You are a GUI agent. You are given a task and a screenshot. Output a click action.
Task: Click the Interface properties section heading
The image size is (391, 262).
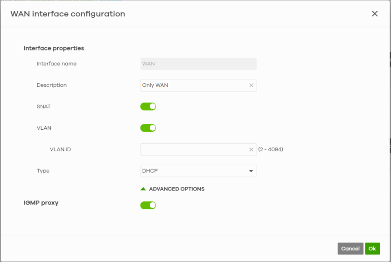pyautogui.click(x=54, y=48)
